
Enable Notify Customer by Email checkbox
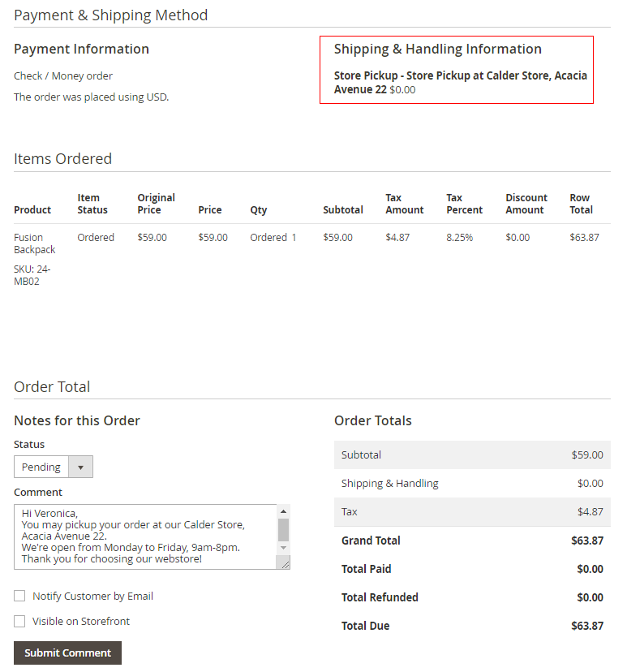[19, 596]
